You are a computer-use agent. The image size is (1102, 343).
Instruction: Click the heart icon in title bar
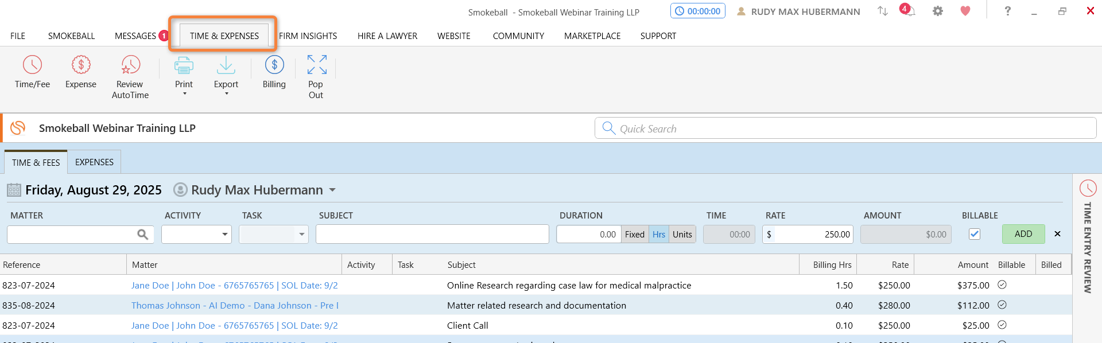click(965, 11)
